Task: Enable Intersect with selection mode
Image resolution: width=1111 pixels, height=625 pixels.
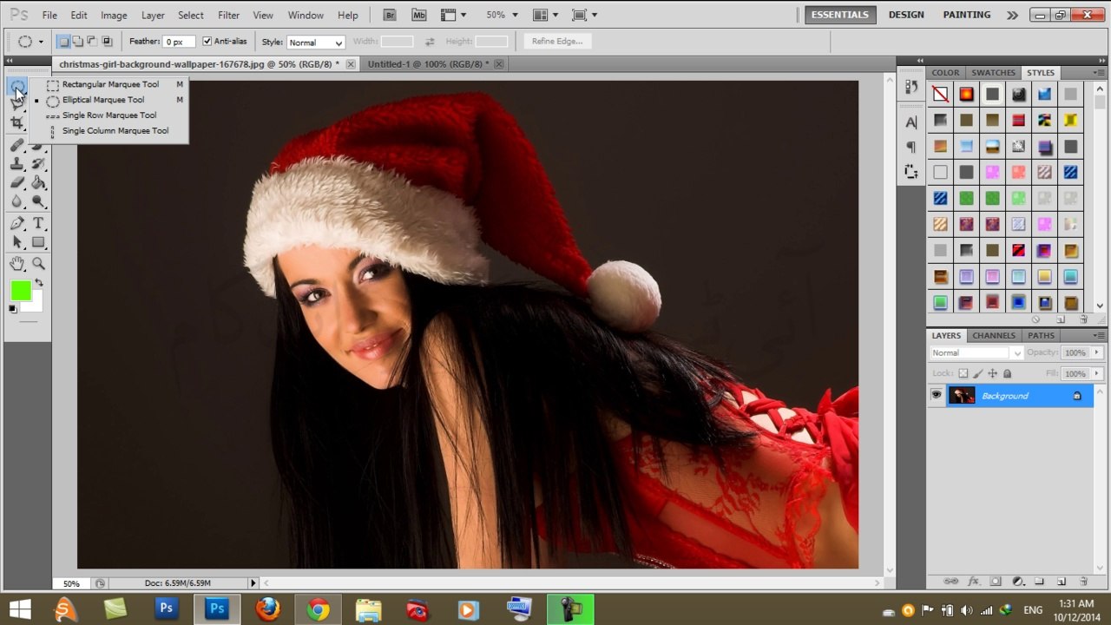Action: [107, 41]
